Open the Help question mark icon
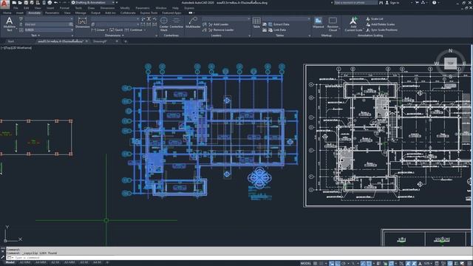 point(434,3)
